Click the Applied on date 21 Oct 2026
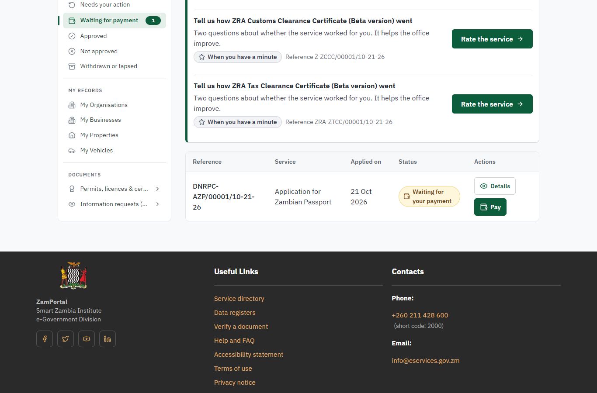 [x=361, y=196]
